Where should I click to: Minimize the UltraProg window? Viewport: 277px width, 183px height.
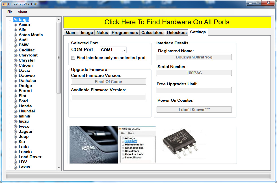pos(250,3)
